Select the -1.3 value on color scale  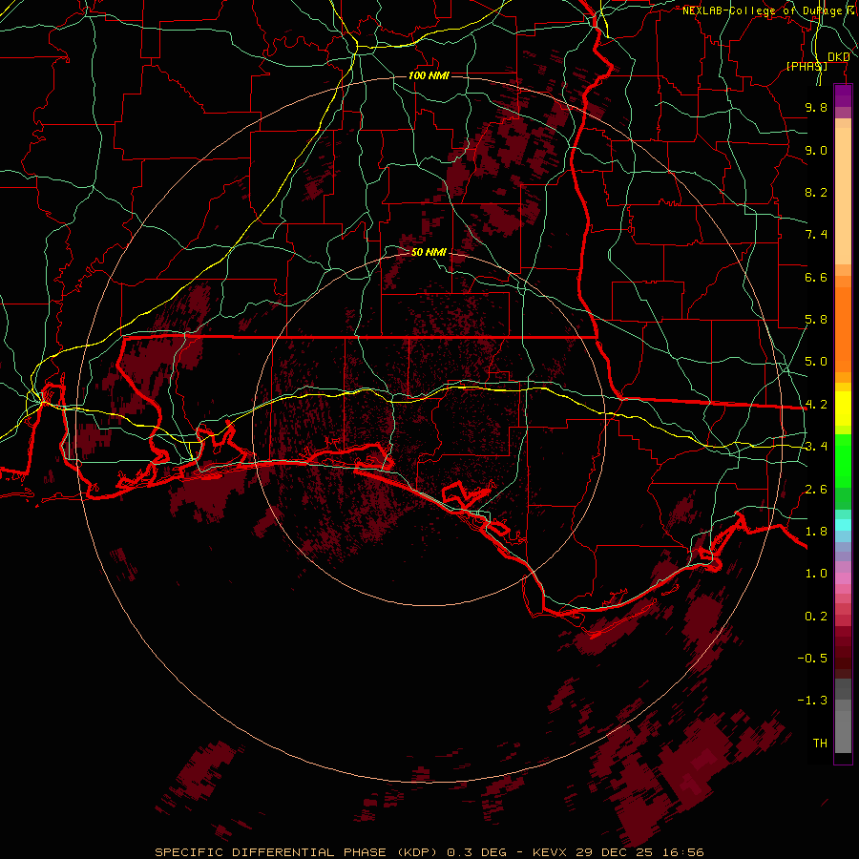click(812, 701)
